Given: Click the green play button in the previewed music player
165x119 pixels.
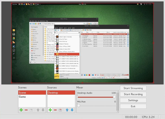Looking at the screenshot, I should (87, 75).
